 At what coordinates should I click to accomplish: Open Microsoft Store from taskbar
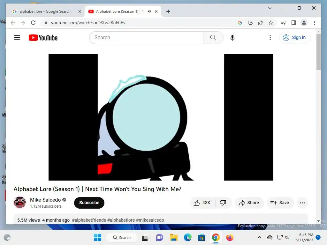tap(202, 237)
